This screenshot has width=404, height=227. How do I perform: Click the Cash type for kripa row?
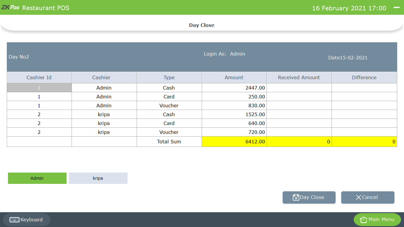169,114
